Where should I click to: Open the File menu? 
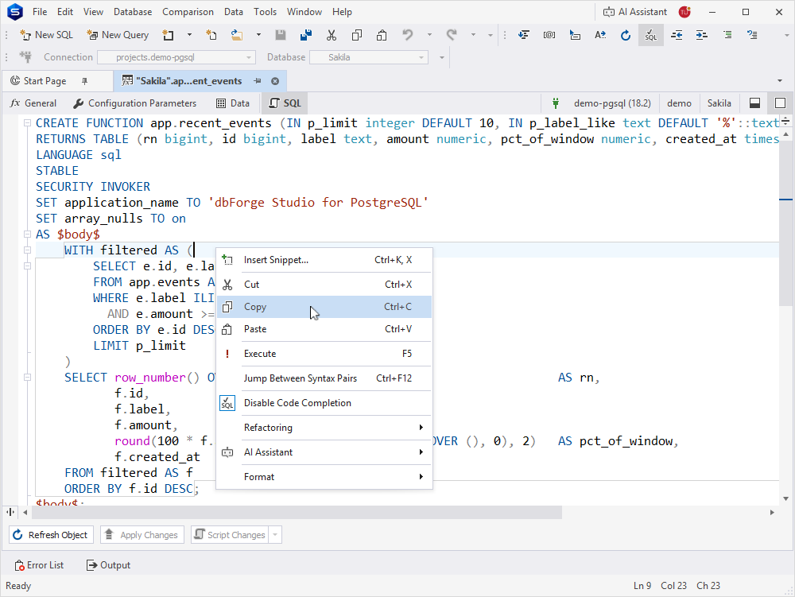coord(40,12)
